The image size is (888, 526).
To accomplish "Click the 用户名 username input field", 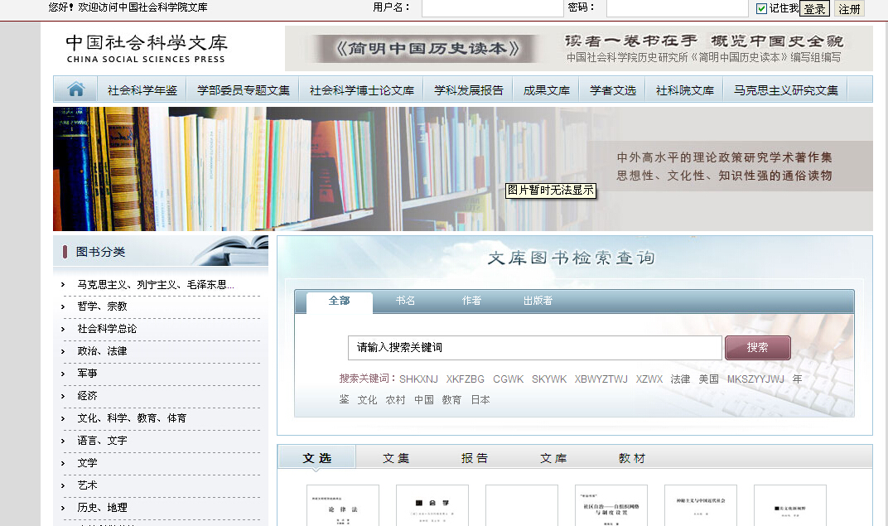I will point(492,8).
